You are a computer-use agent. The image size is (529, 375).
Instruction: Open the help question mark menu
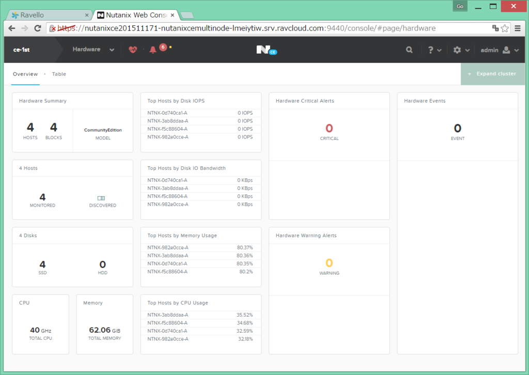(434, 50)
